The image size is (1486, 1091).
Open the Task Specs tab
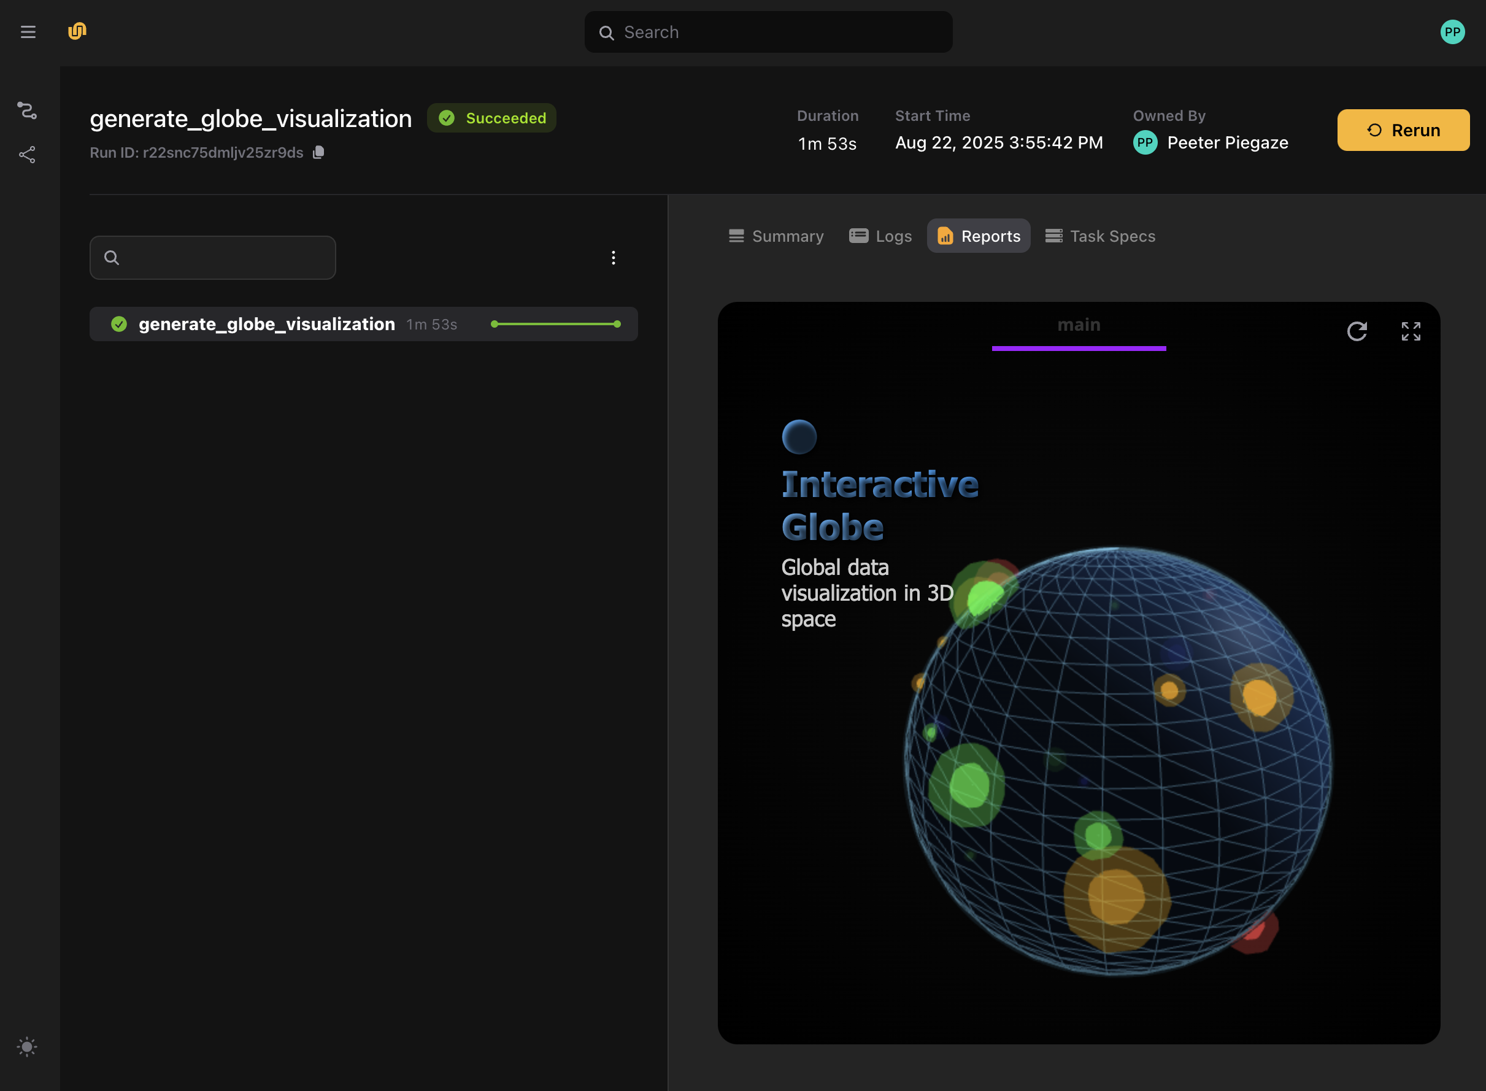pos(1100,236)
